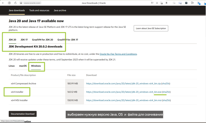Image resolution: width=206 pixels, height=123 pixels.
Task: Select the GraalVM for JDK 20 tab
Action: coord(42,40)
